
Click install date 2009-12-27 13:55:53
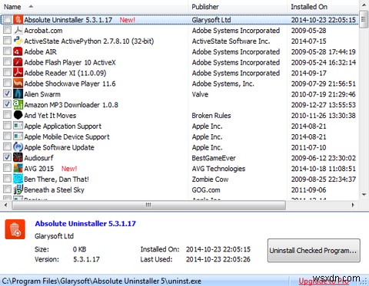pyautogui.click(x=324, y=105)
